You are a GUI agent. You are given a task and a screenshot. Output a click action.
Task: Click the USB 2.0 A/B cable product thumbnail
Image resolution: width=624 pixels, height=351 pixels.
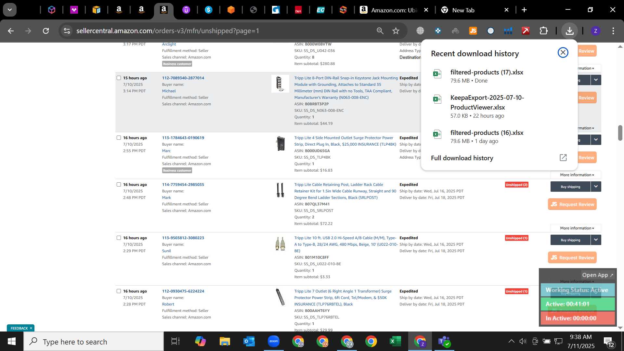coord(280,243)
